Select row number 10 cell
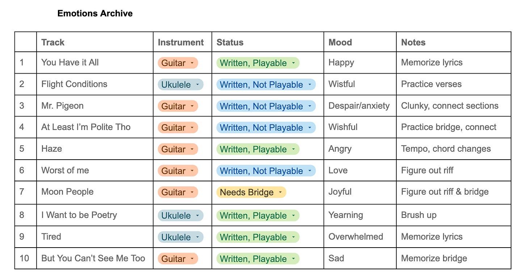The image size is (527, 278). coord(26,258)
